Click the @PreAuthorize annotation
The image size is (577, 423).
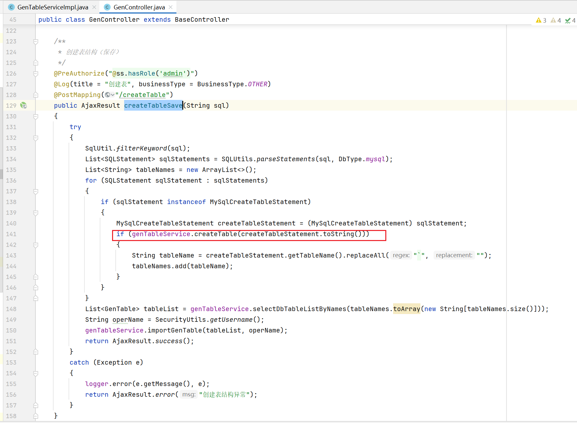[79, 73]
